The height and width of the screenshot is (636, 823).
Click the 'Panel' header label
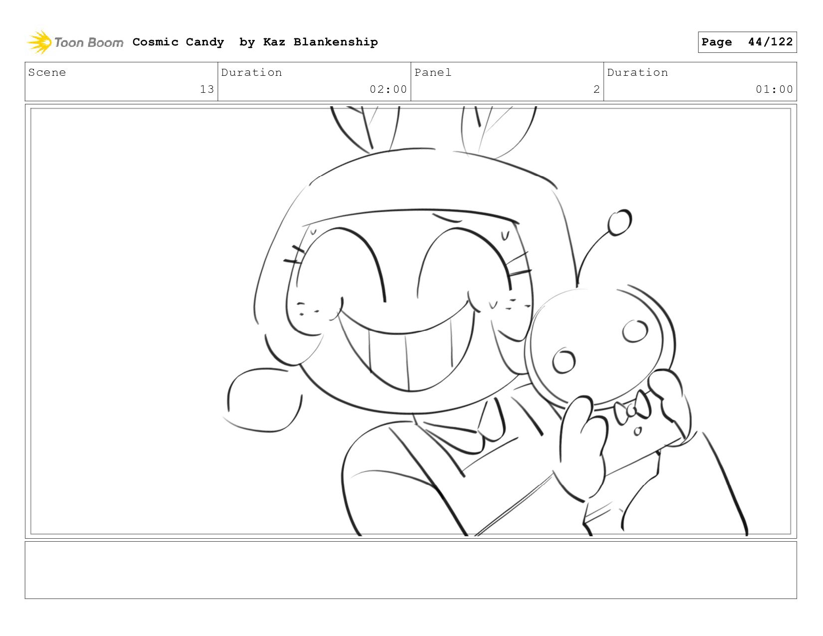433,72
